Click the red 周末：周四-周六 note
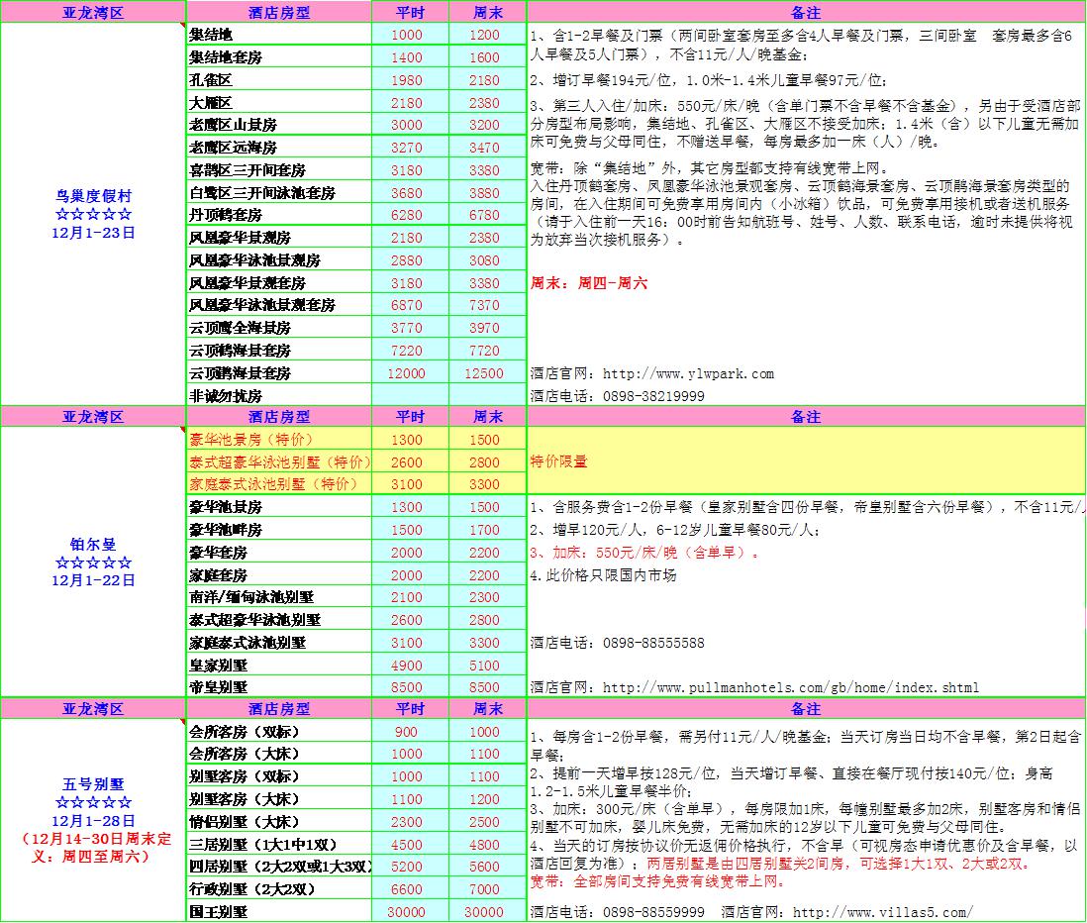 (x=589, y=282)
